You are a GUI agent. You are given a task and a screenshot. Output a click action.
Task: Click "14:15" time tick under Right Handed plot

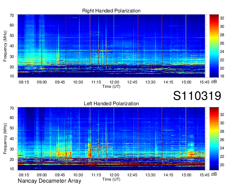pos(168,82)
